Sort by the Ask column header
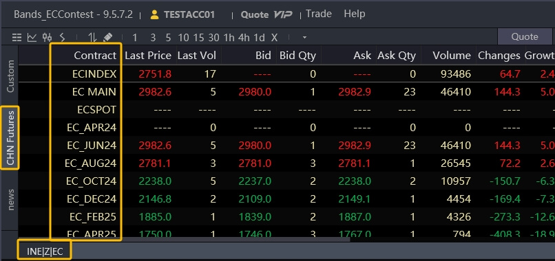The height and width of the screenshot is (261, 555). [362, 56]
